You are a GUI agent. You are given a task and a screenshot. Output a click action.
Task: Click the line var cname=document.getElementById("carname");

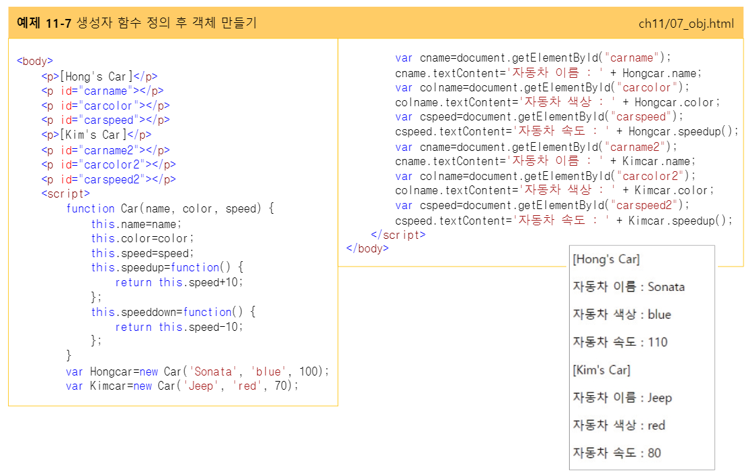[x=533, y=58]
